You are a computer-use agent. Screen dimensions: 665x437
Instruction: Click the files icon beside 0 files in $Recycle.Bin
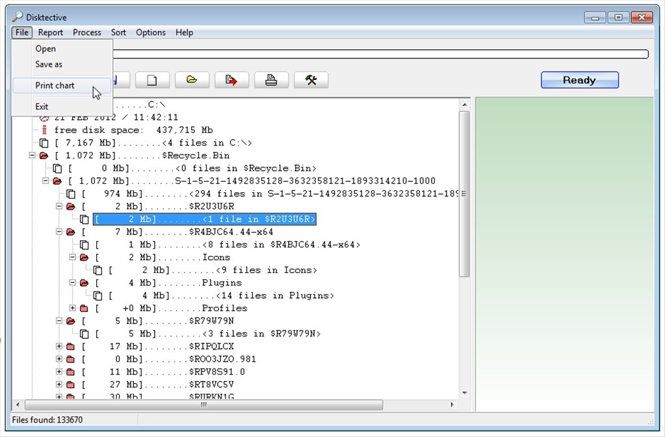point(58,168)
